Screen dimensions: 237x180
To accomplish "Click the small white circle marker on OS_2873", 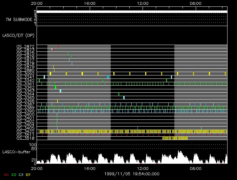I will click(x=52, y=49).
